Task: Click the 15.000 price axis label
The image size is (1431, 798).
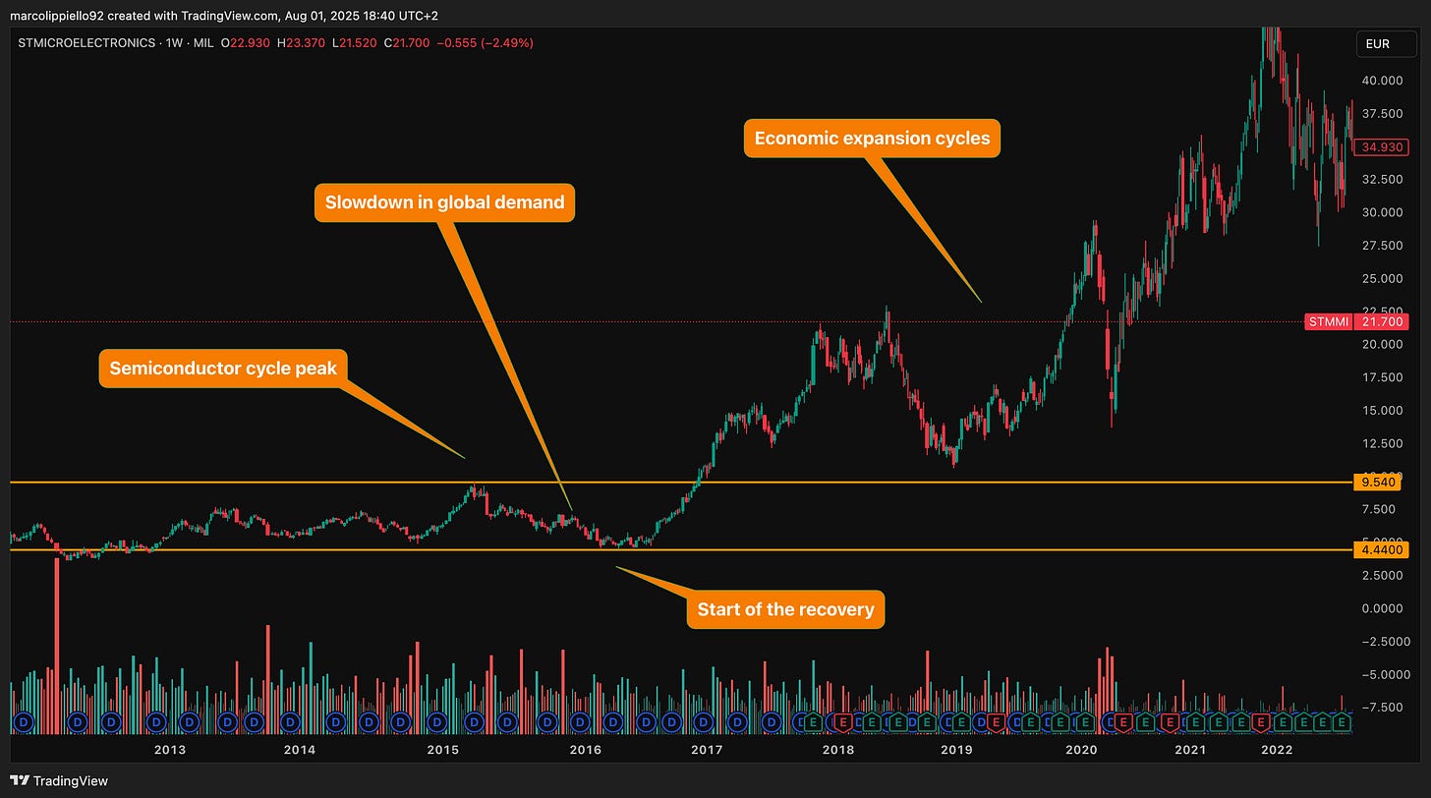Action: (1381, 411)
